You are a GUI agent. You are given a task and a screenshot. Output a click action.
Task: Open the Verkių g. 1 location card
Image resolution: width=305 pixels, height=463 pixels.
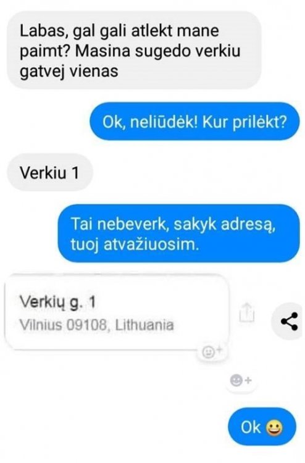[117, 312]
